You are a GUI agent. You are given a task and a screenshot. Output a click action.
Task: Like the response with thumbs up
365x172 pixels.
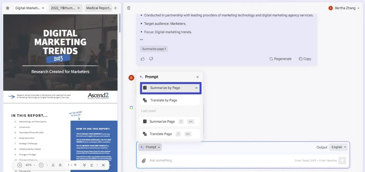click(x=143, y=59)
